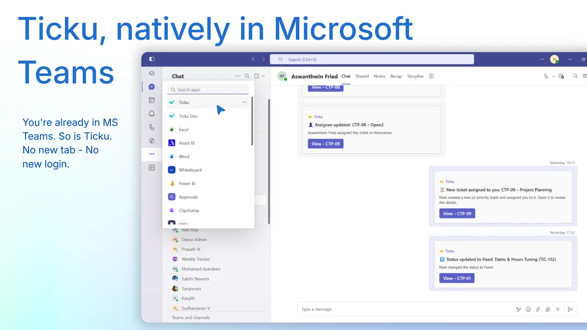This screenshot has height=330, width=587.
Task: Start audio call with phone icon
Action: click(546, 76)
